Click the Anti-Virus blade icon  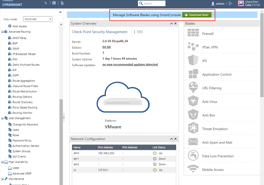click(193, 101)
